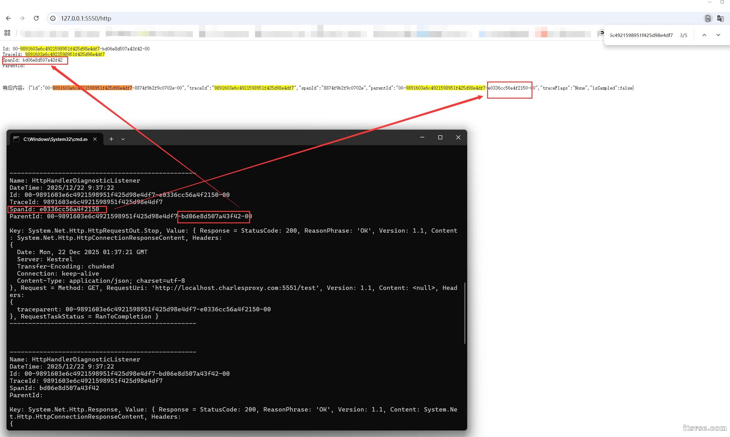The width and height of the screenshot is (730, 437).
Task: Reload the current page
Action: click(36, 18)
